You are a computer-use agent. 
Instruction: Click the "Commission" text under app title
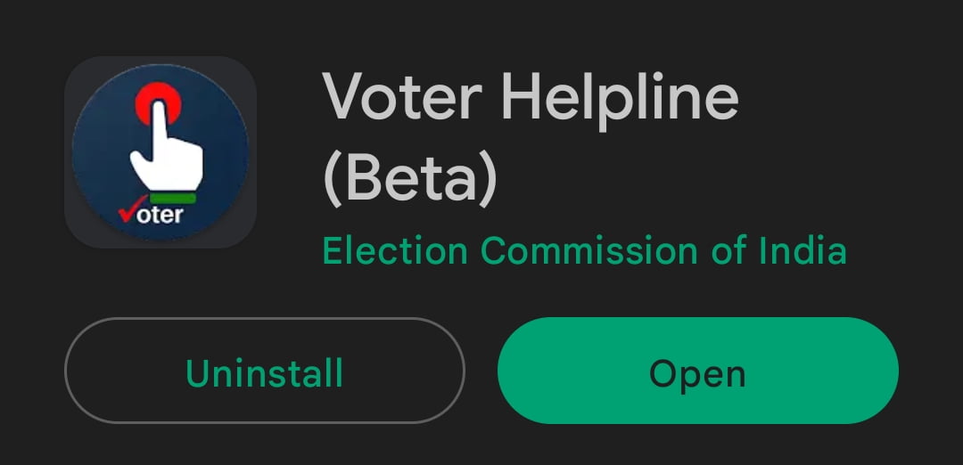tap(589, 251)
